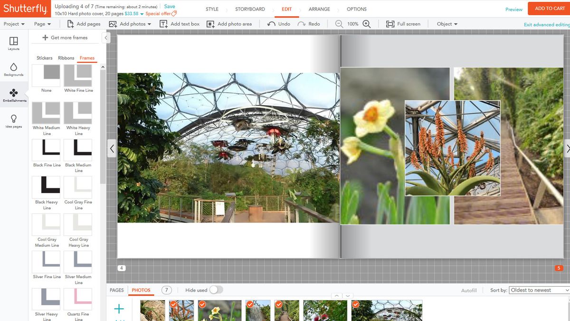Screen dimensions: 570x321
Task: Click the Save link
Action: point(170,7)
